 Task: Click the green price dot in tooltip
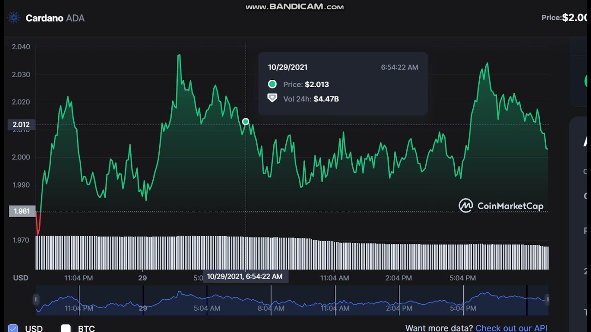tap(272, 84)
